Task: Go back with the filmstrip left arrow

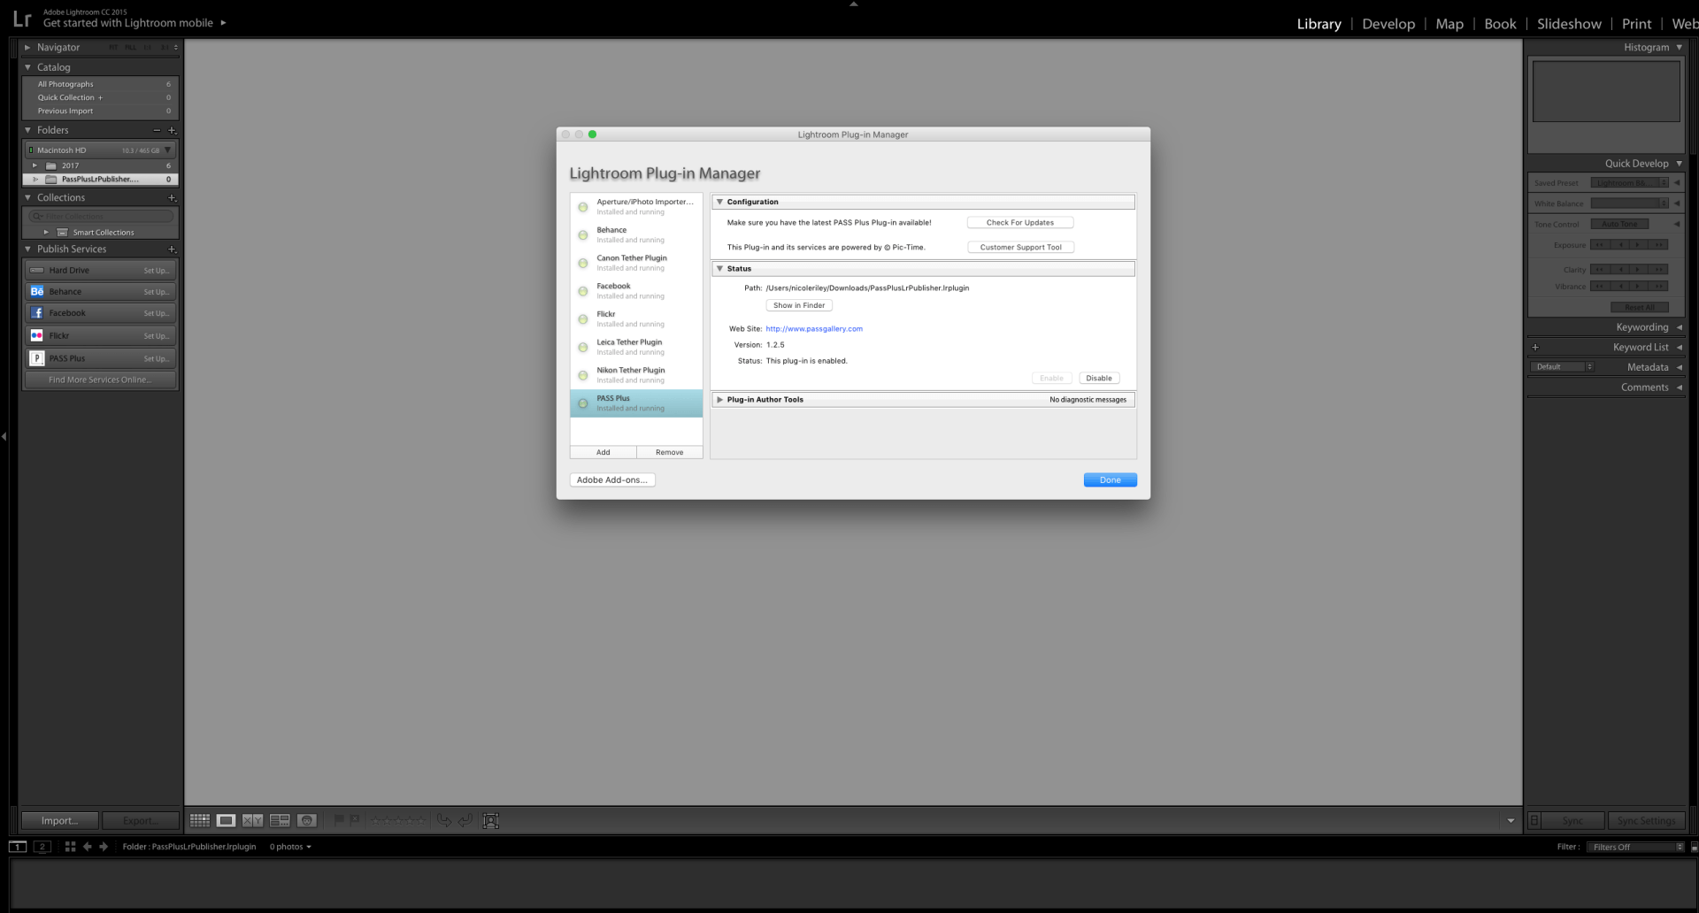Action: (87, 847)
